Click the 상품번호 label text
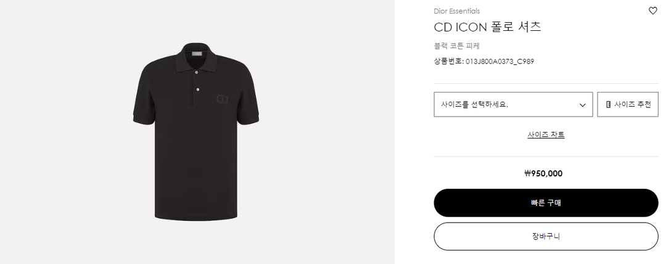666x264 pixels. click(x=448, y=61)
